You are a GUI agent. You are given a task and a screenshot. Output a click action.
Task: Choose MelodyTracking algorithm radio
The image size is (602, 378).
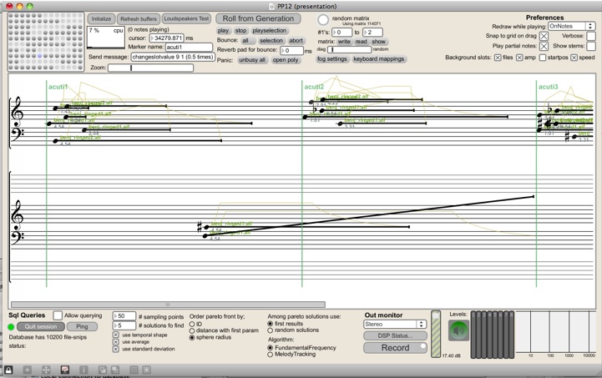point(271,355)
